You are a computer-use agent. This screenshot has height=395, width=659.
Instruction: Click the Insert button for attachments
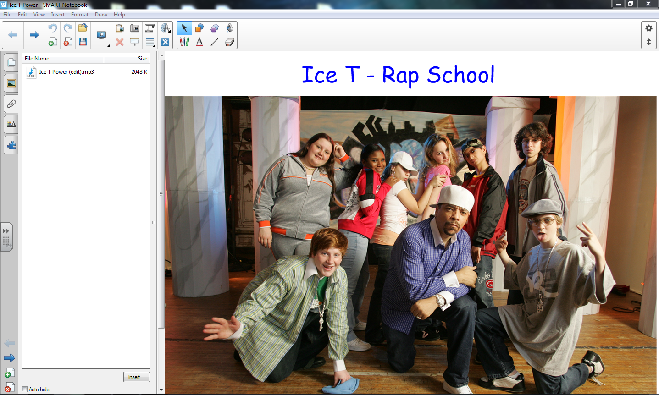[136, 377]
